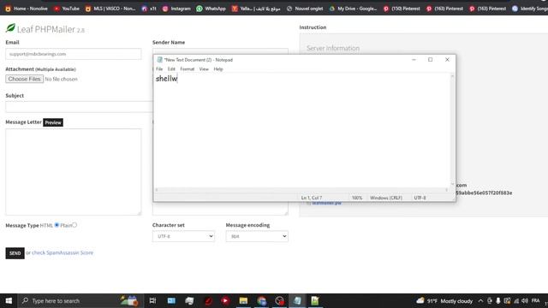The height and width of the screenshot is (308, 548).
Task: Click the Server Information heading
Action: [333, 48]
